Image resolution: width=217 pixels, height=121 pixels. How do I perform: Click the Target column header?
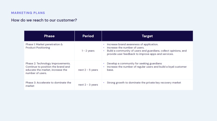tap(147, 36)
